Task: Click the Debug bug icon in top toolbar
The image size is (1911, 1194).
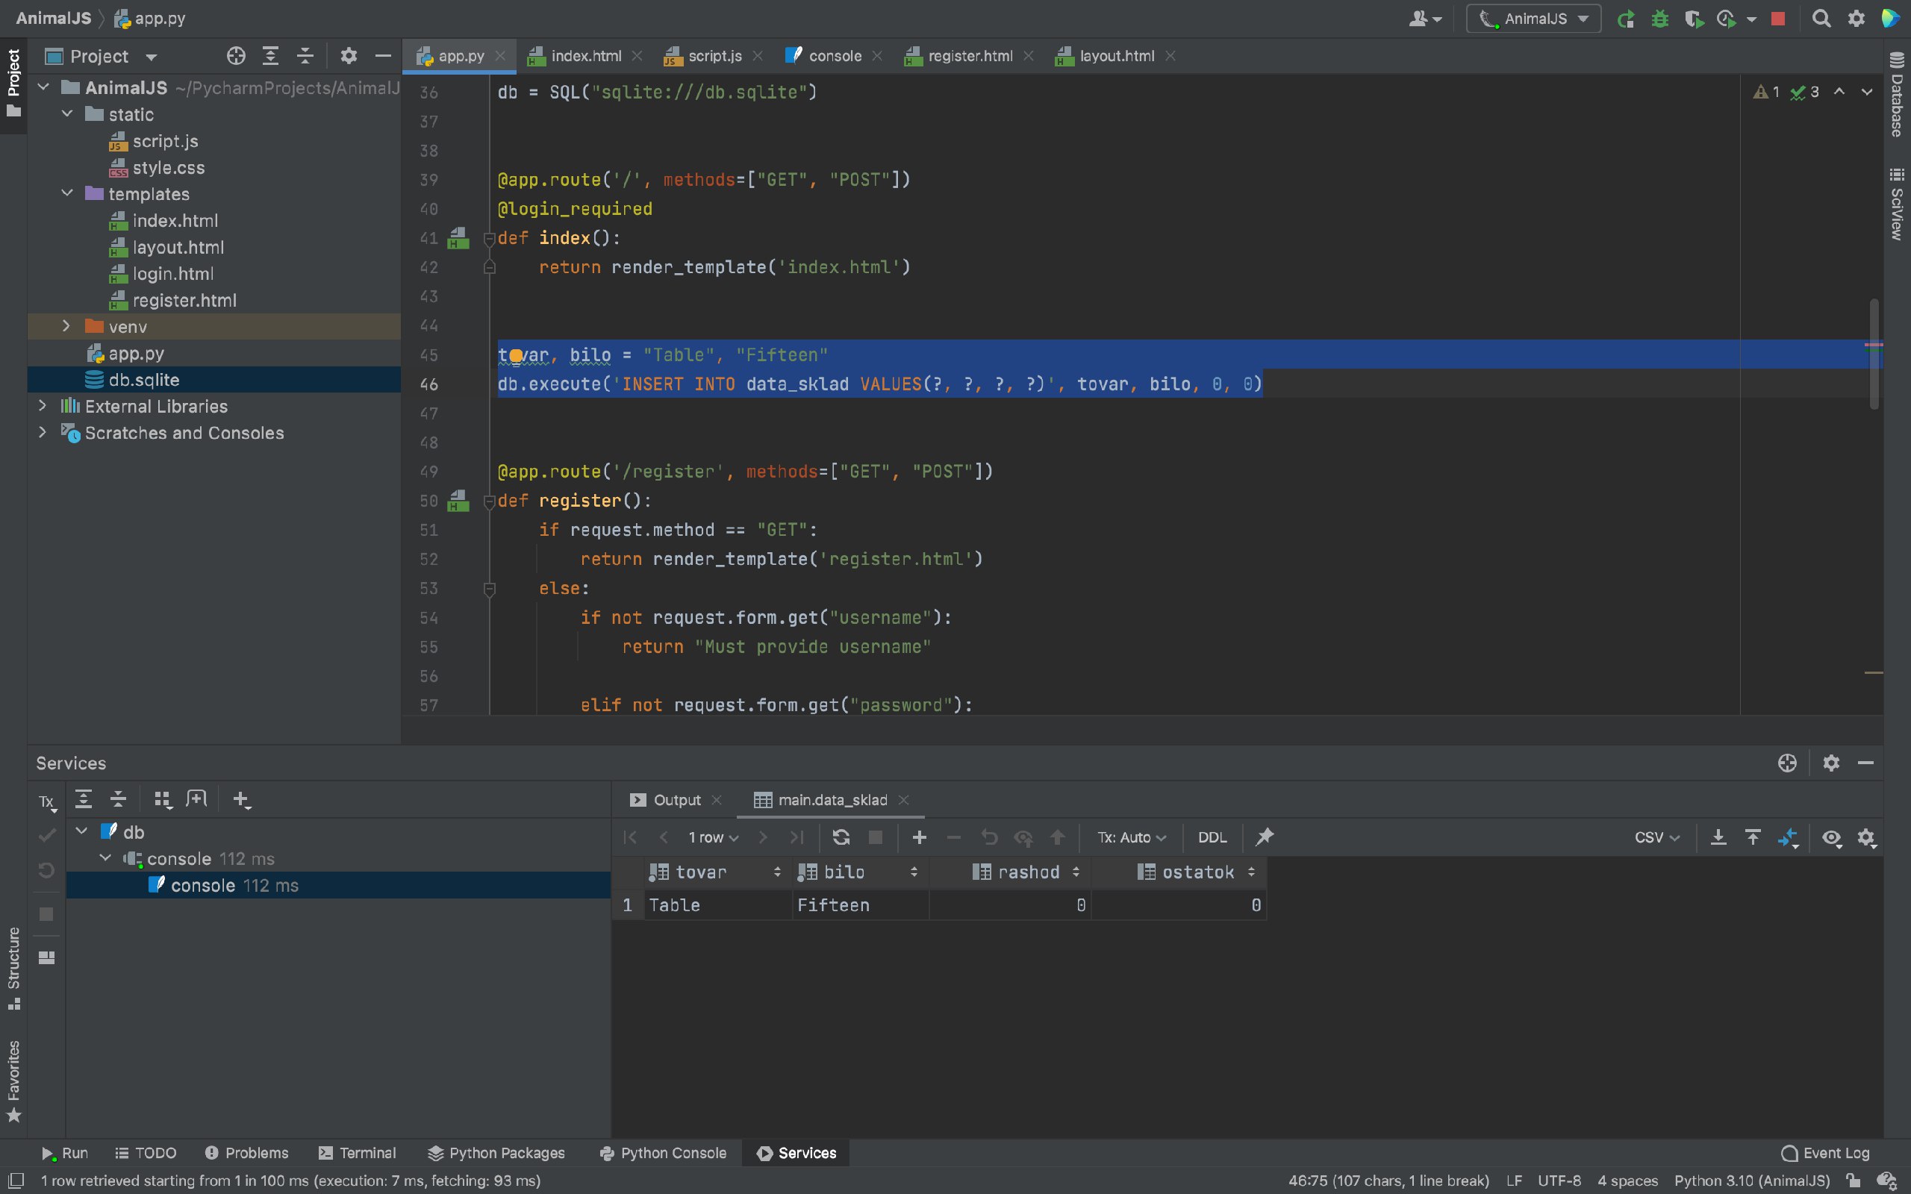Action: tap(1660, 19)
